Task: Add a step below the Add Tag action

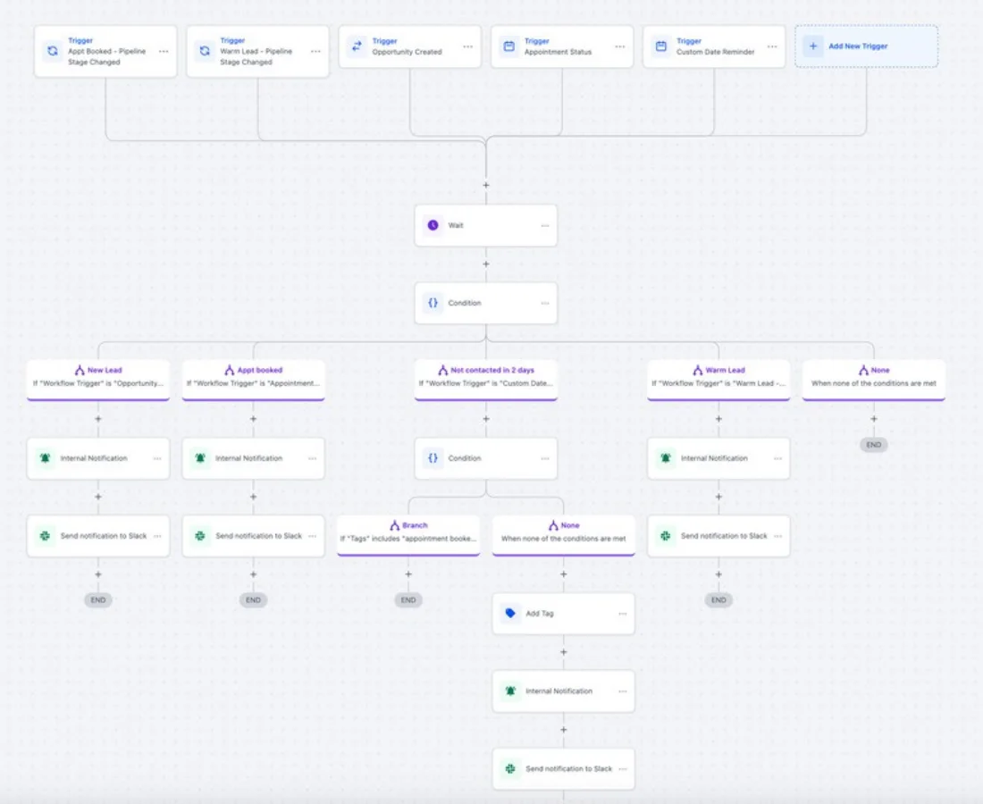Action: (x=564, y=652)
